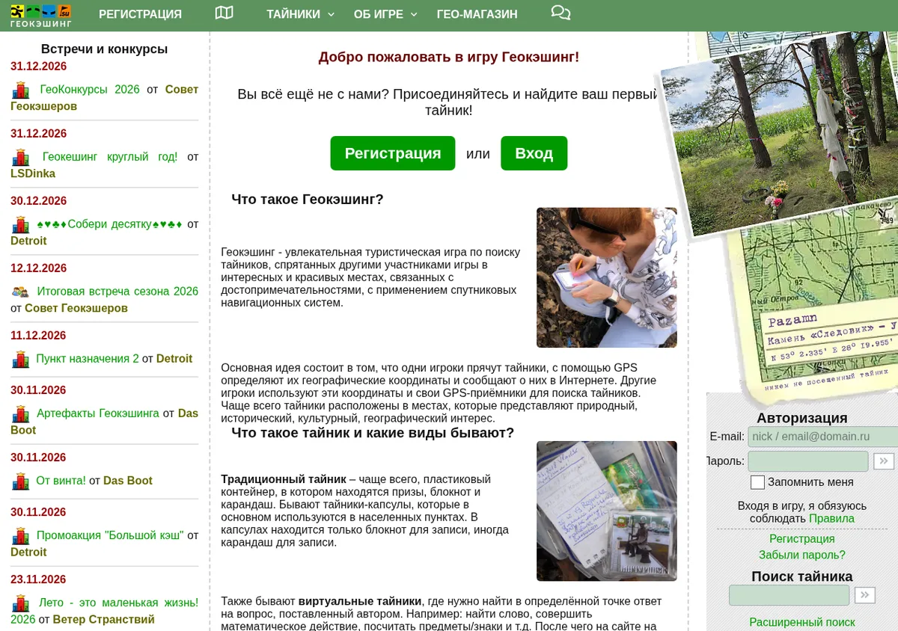Click the green Регистрация button
Screen dimensions: 898x631
point(393,153)
